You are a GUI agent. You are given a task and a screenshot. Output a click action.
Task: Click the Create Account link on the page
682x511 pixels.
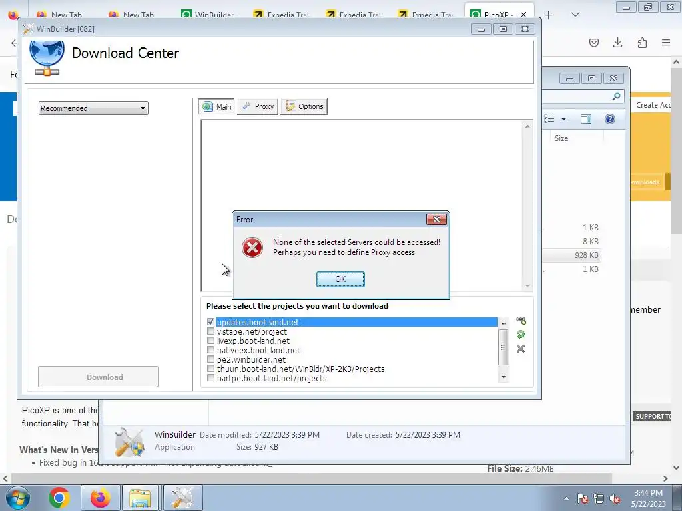(653, 105)
